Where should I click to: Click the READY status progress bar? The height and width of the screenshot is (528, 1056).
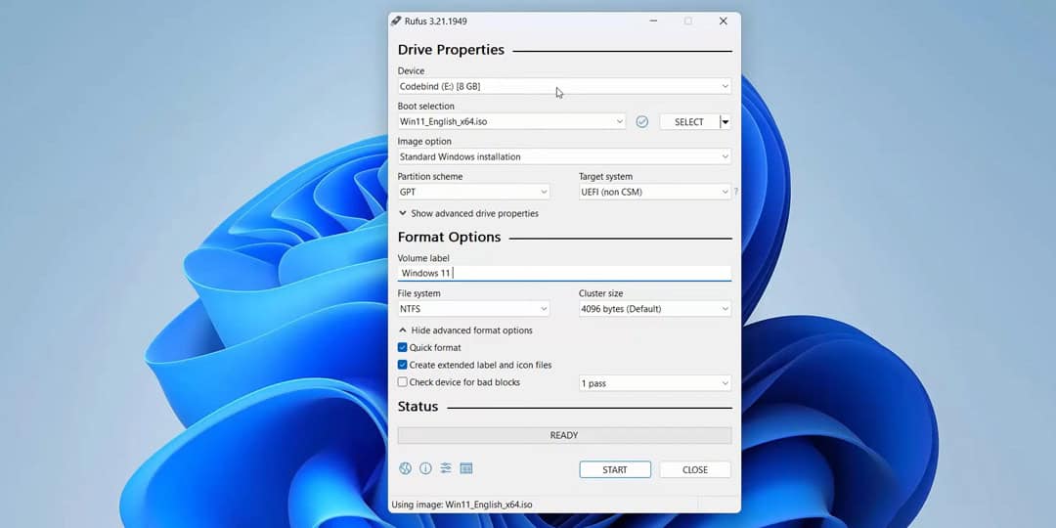pos(564,435)
